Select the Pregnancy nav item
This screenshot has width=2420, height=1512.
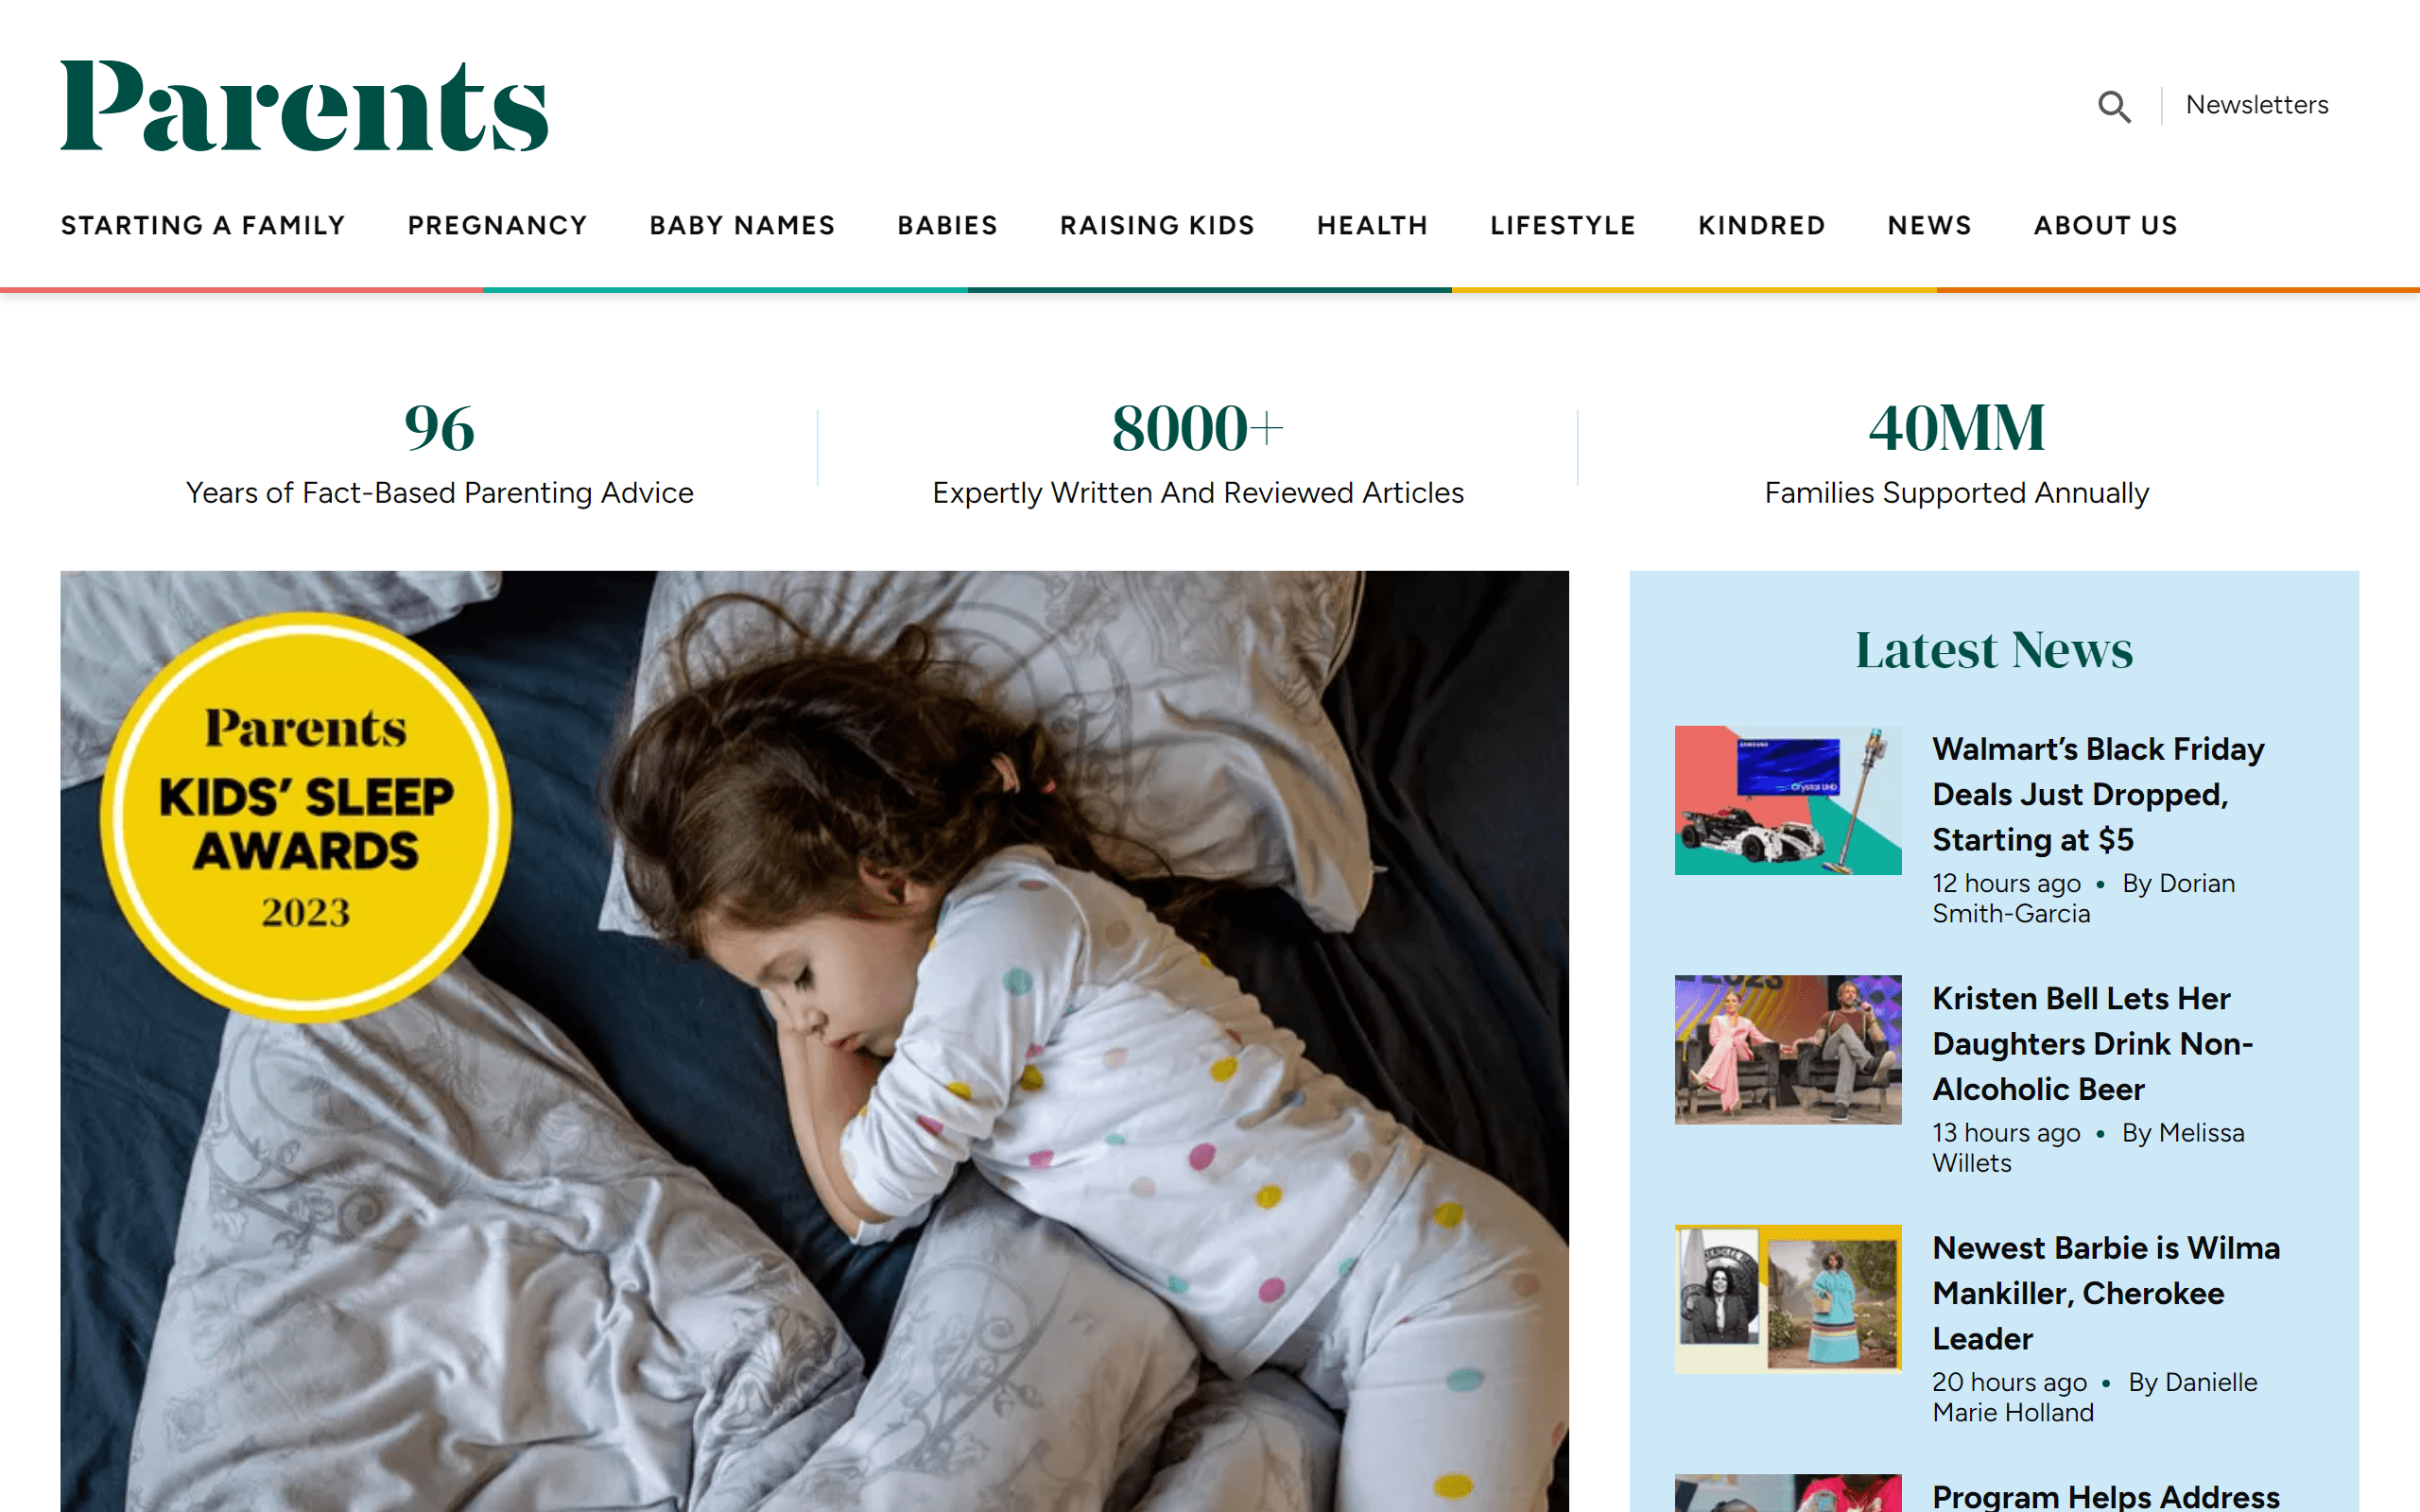(497, 225)
